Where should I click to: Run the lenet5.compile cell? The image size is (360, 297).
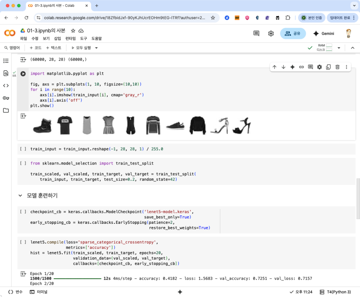(23, 242)
